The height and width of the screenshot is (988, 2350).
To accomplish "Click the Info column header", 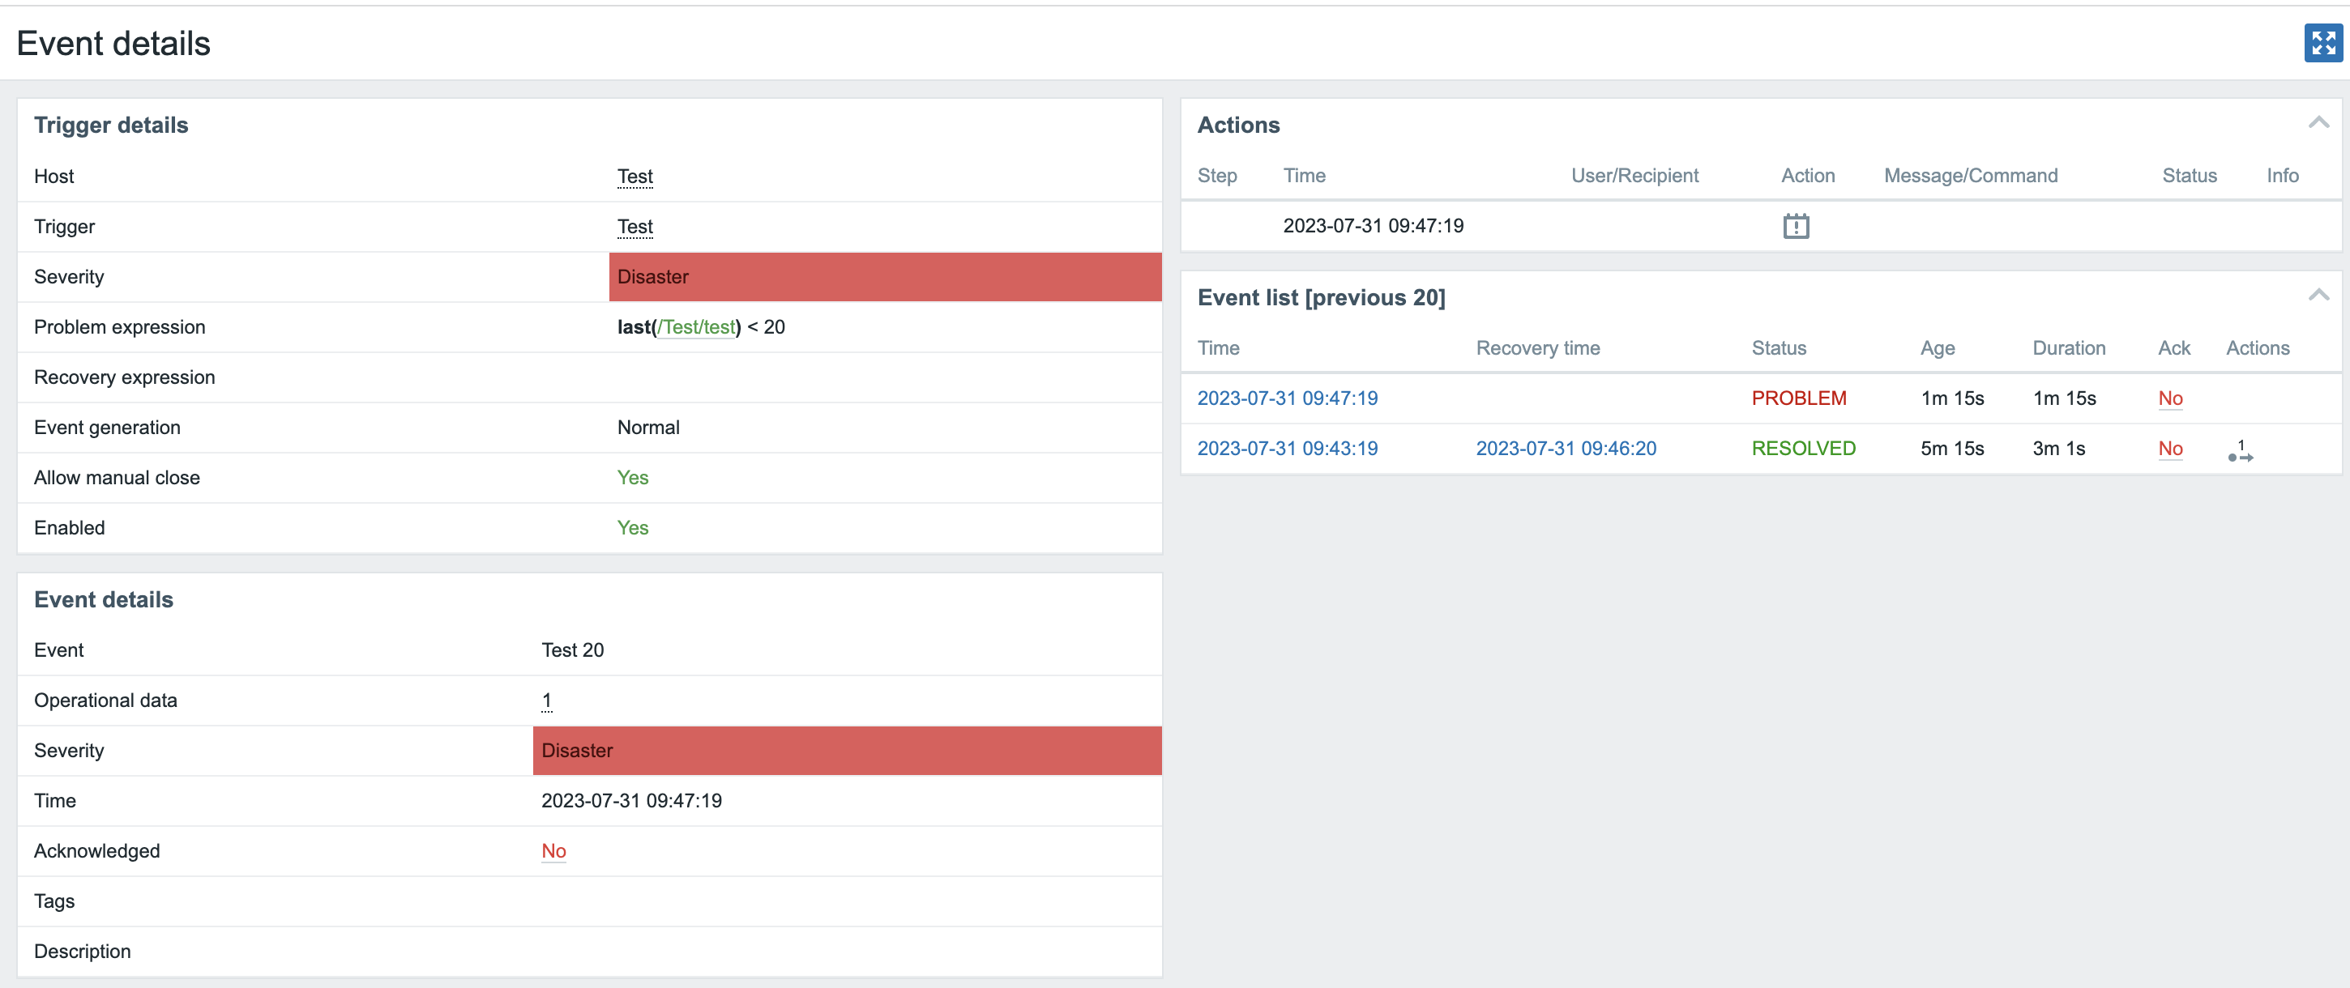I will (x=2282, y=176).
